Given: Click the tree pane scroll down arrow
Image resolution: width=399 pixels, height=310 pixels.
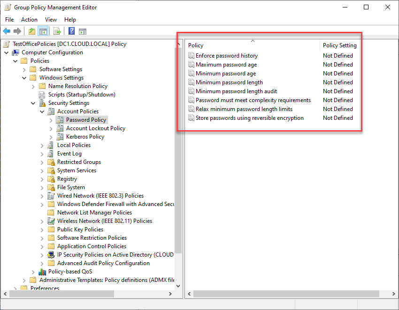Looking at the screenshot, I should pos(178,286).
